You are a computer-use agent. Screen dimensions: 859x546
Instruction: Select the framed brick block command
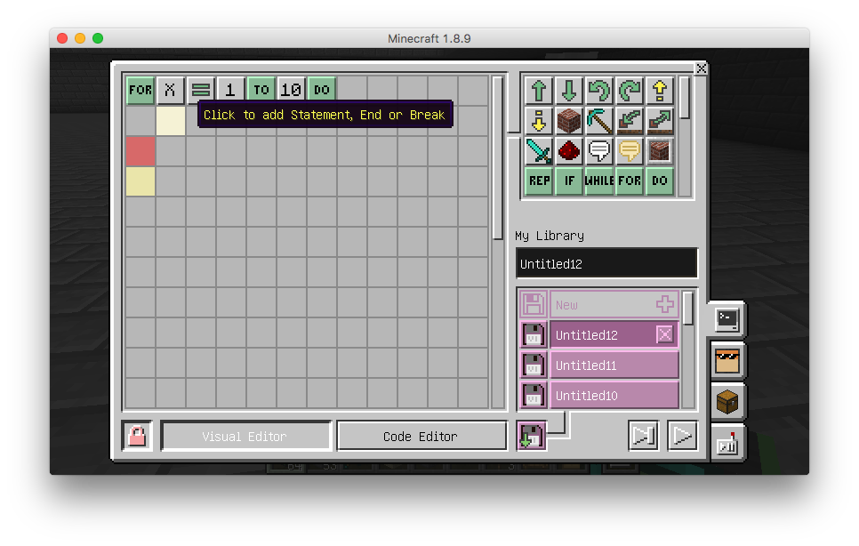[660, 150]
